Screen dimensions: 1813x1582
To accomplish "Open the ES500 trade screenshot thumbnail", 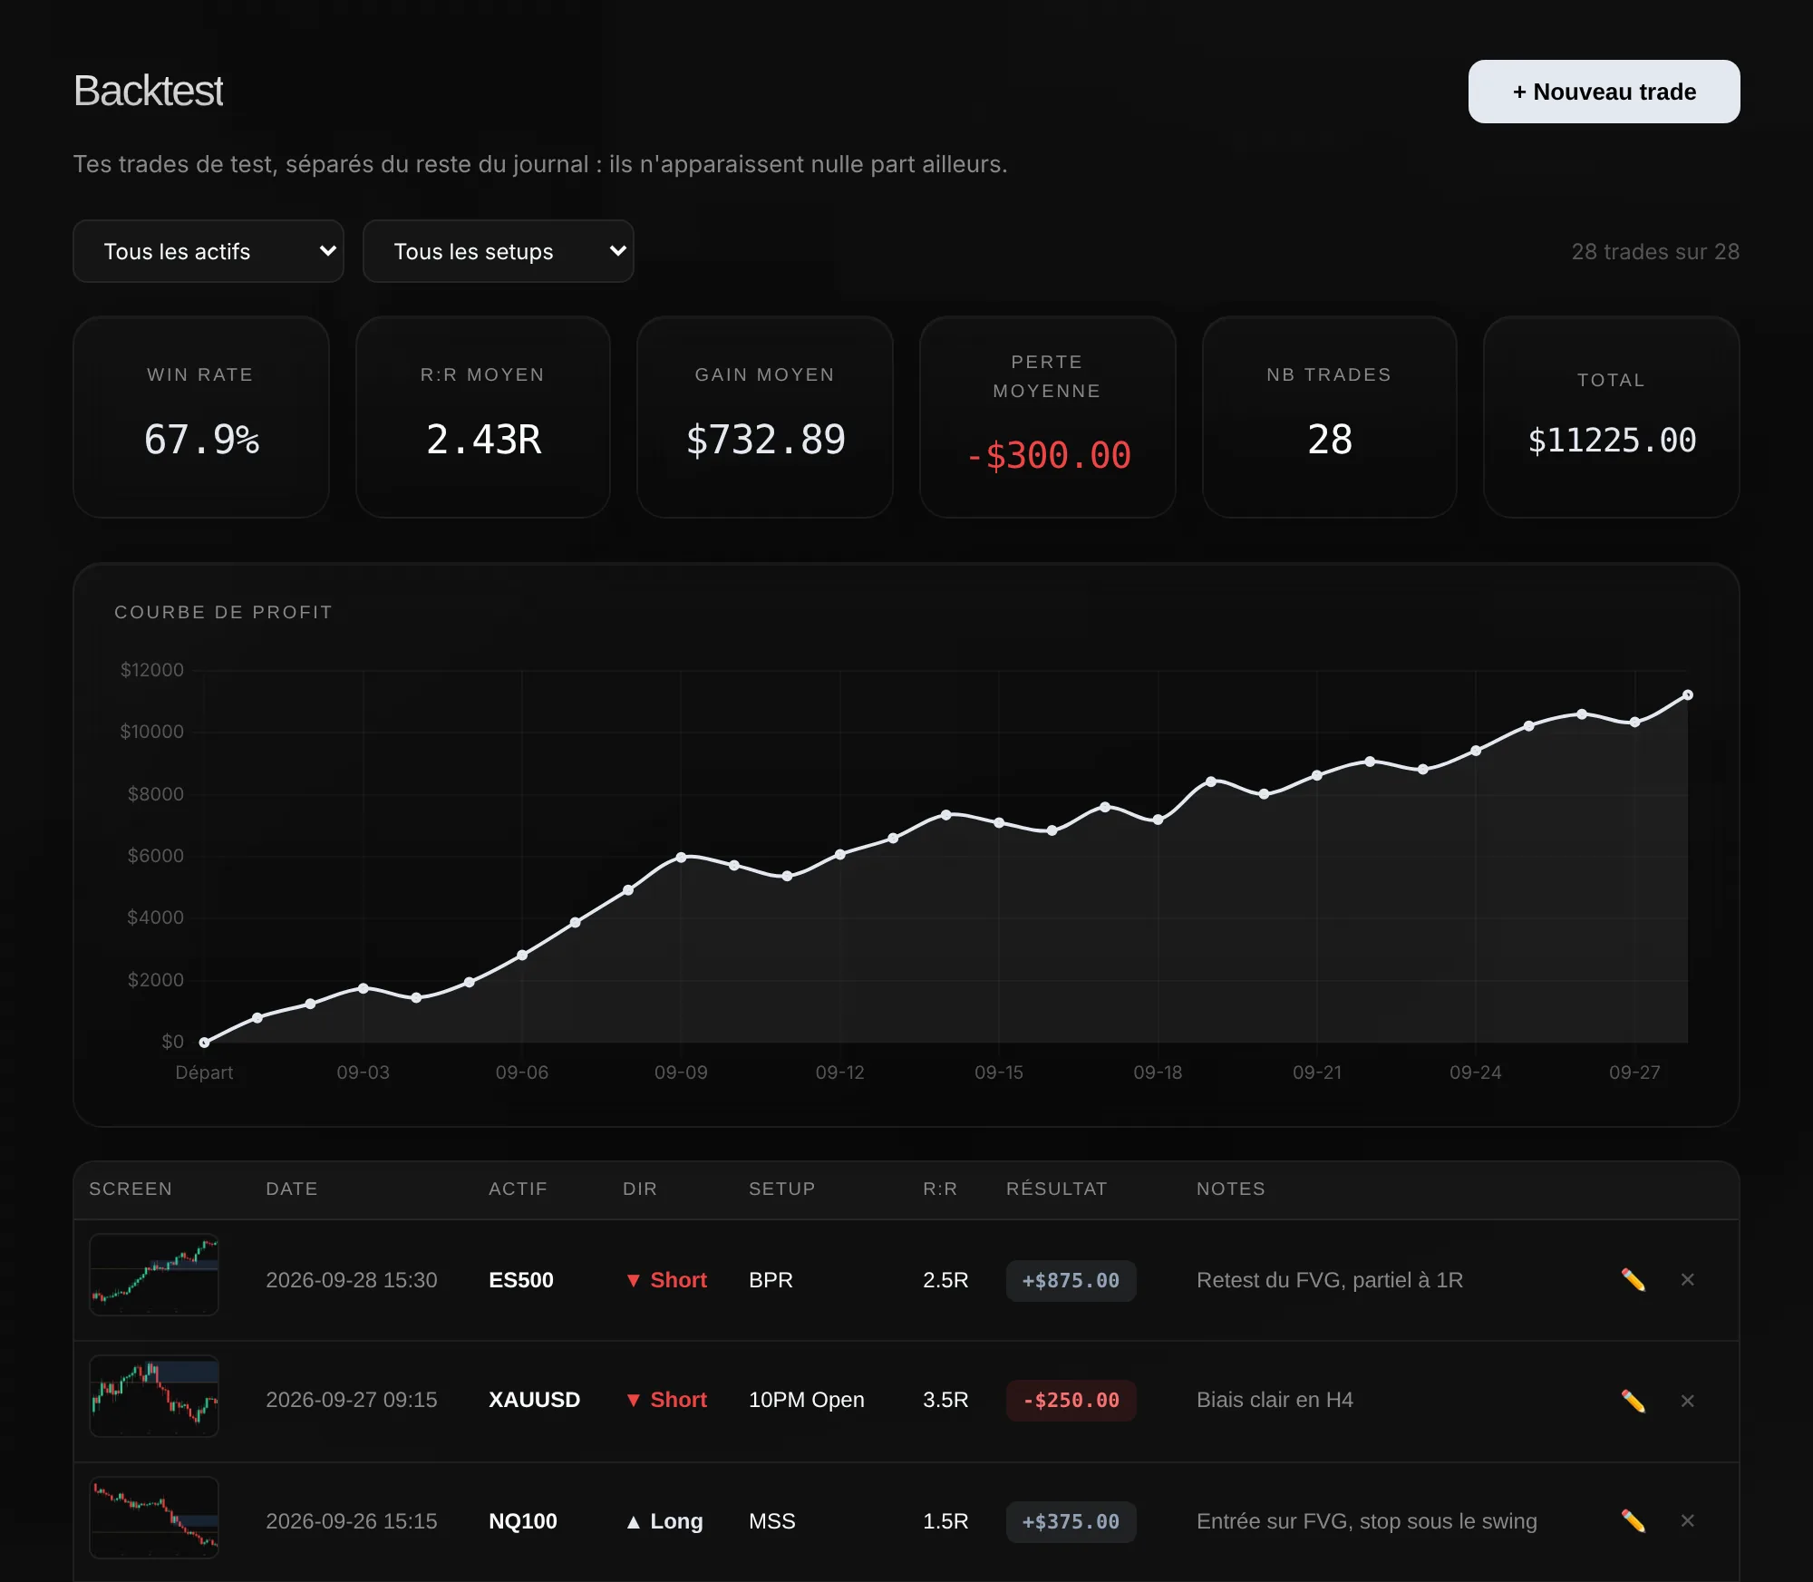I will pos(154,1274).
